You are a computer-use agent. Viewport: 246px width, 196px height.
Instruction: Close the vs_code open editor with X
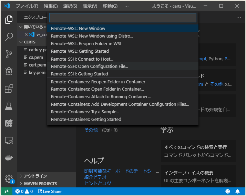click(x=26, y=34)
